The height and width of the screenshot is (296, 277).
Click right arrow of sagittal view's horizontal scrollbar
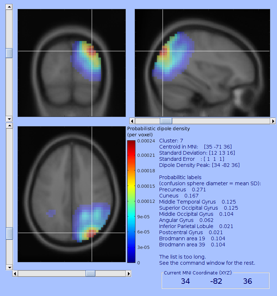[x=273, y=121]
